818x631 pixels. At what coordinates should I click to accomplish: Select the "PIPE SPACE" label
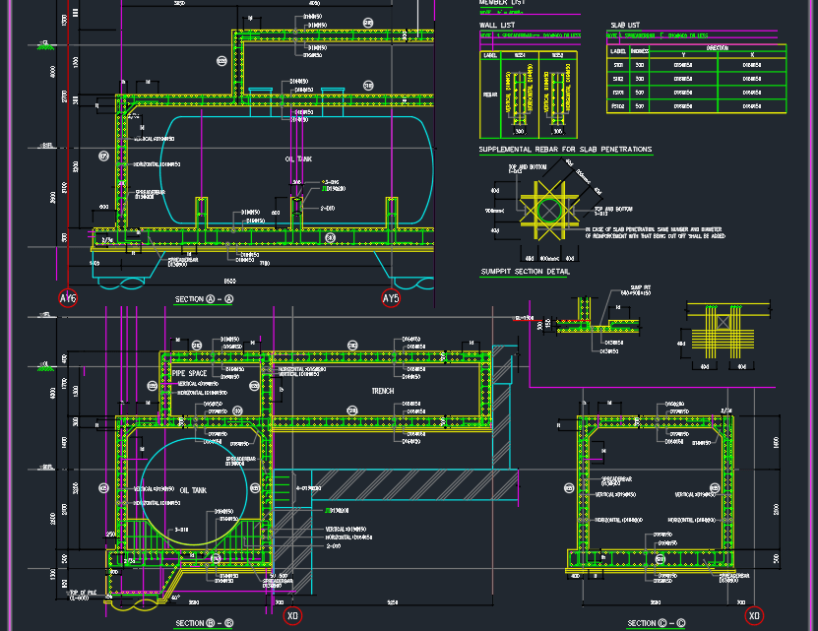(x=189, y=373)
